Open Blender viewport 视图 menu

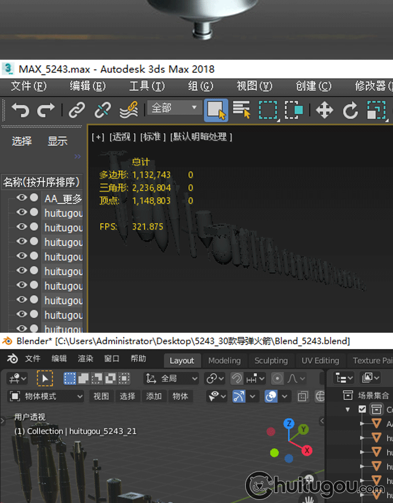coord(101,397)
